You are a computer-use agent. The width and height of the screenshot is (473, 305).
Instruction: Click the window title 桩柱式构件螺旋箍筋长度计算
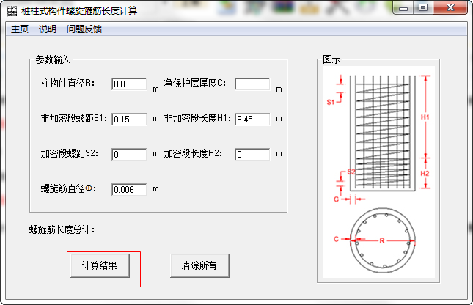[79, 11]
